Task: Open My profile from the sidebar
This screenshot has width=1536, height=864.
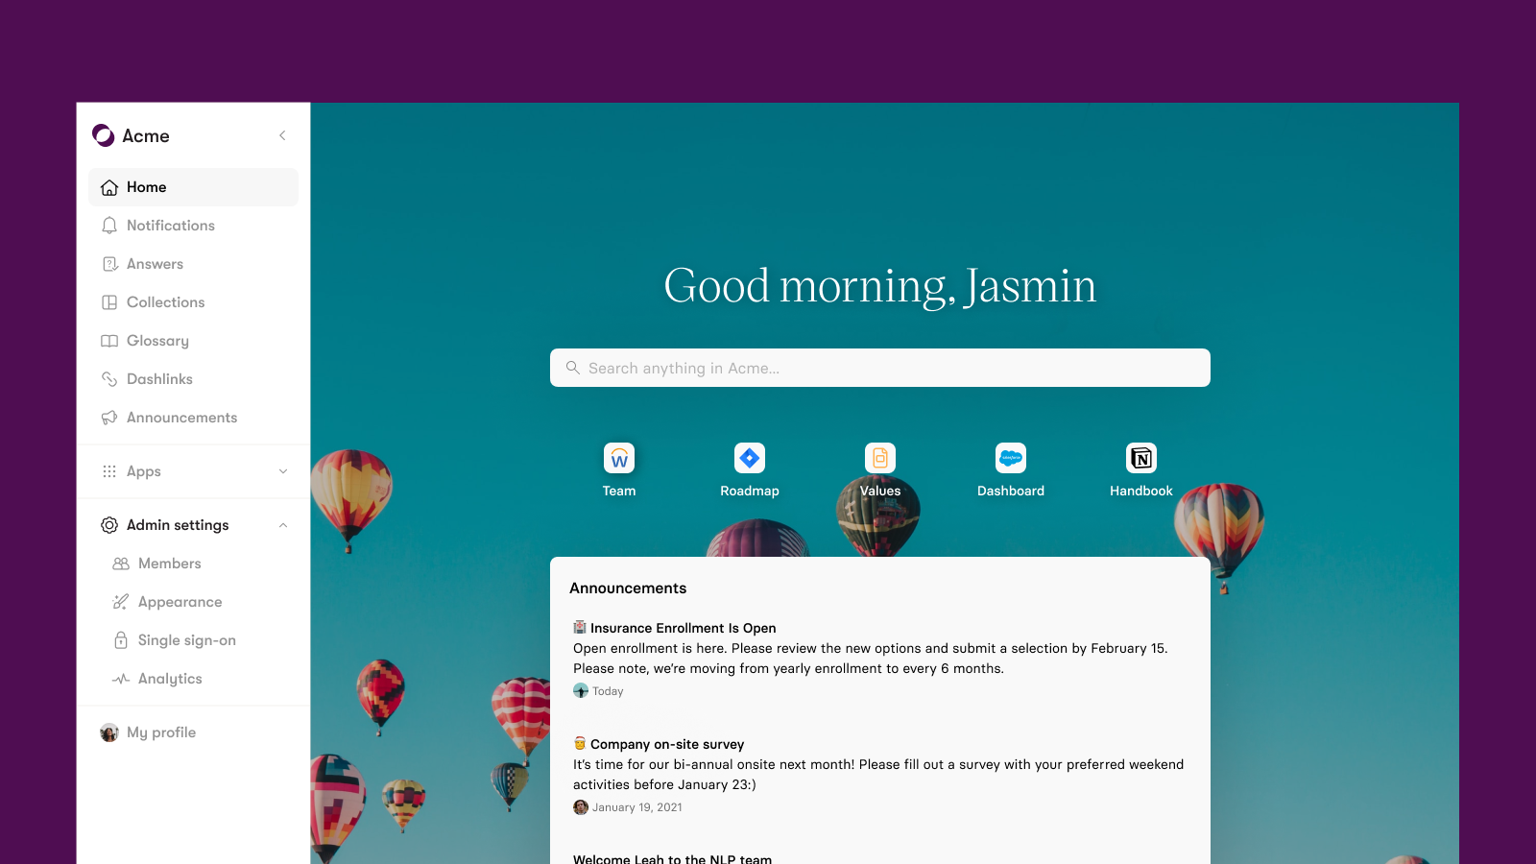Action: pyautogui.click(x=160, y=732)
